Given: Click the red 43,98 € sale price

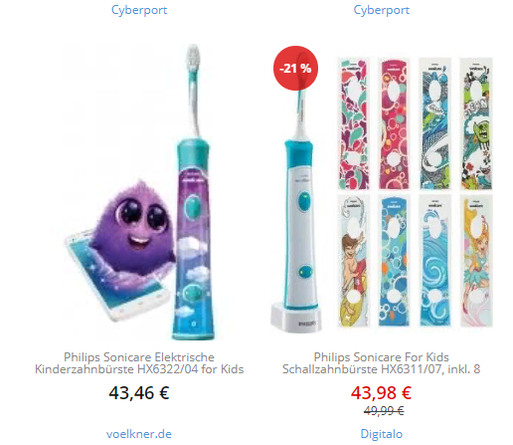Looking at the screenshot, I should coord(382,393).
